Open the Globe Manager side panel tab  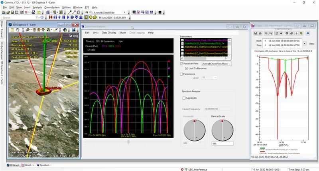2,63
